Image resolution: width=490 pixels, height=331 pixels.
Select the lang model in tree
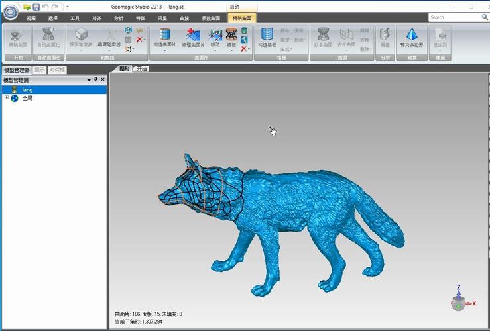point(54,90)
